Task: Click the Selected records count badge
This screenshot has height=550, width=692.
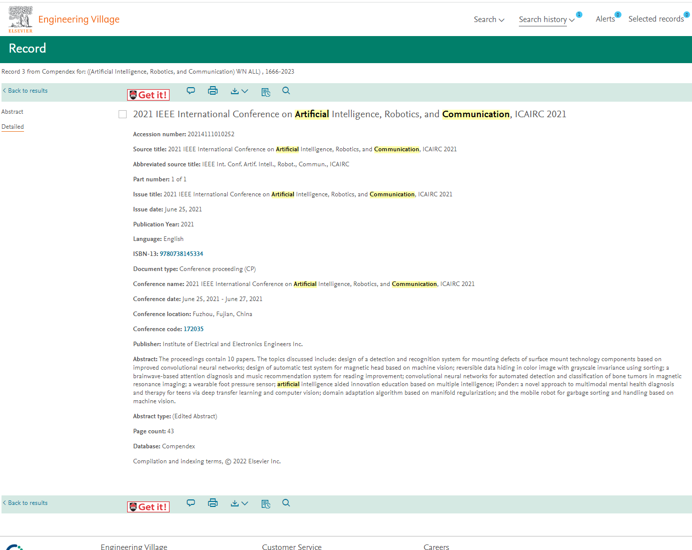Action: pyautogui.click(x=686, y=15)
